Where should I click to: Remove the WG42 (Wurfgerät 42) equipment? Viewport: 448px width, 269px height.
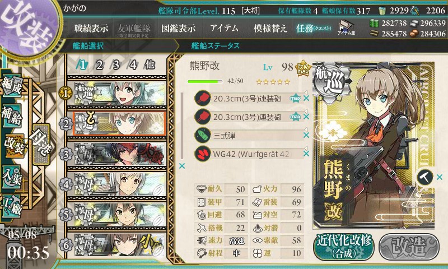[306, 154]
